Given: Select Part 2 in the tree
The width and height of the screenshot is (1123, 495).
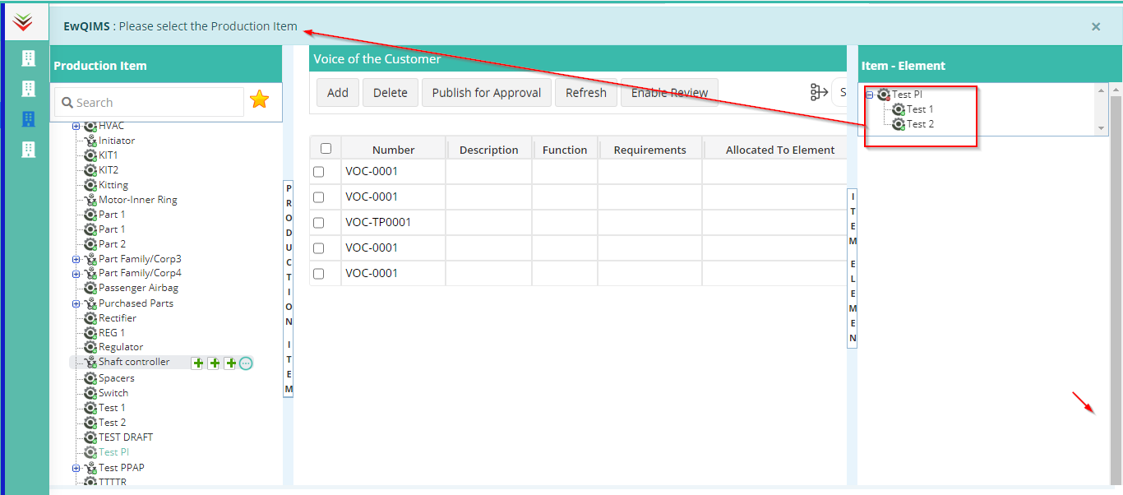Looking at the screenshot, I should pos(112,244).
